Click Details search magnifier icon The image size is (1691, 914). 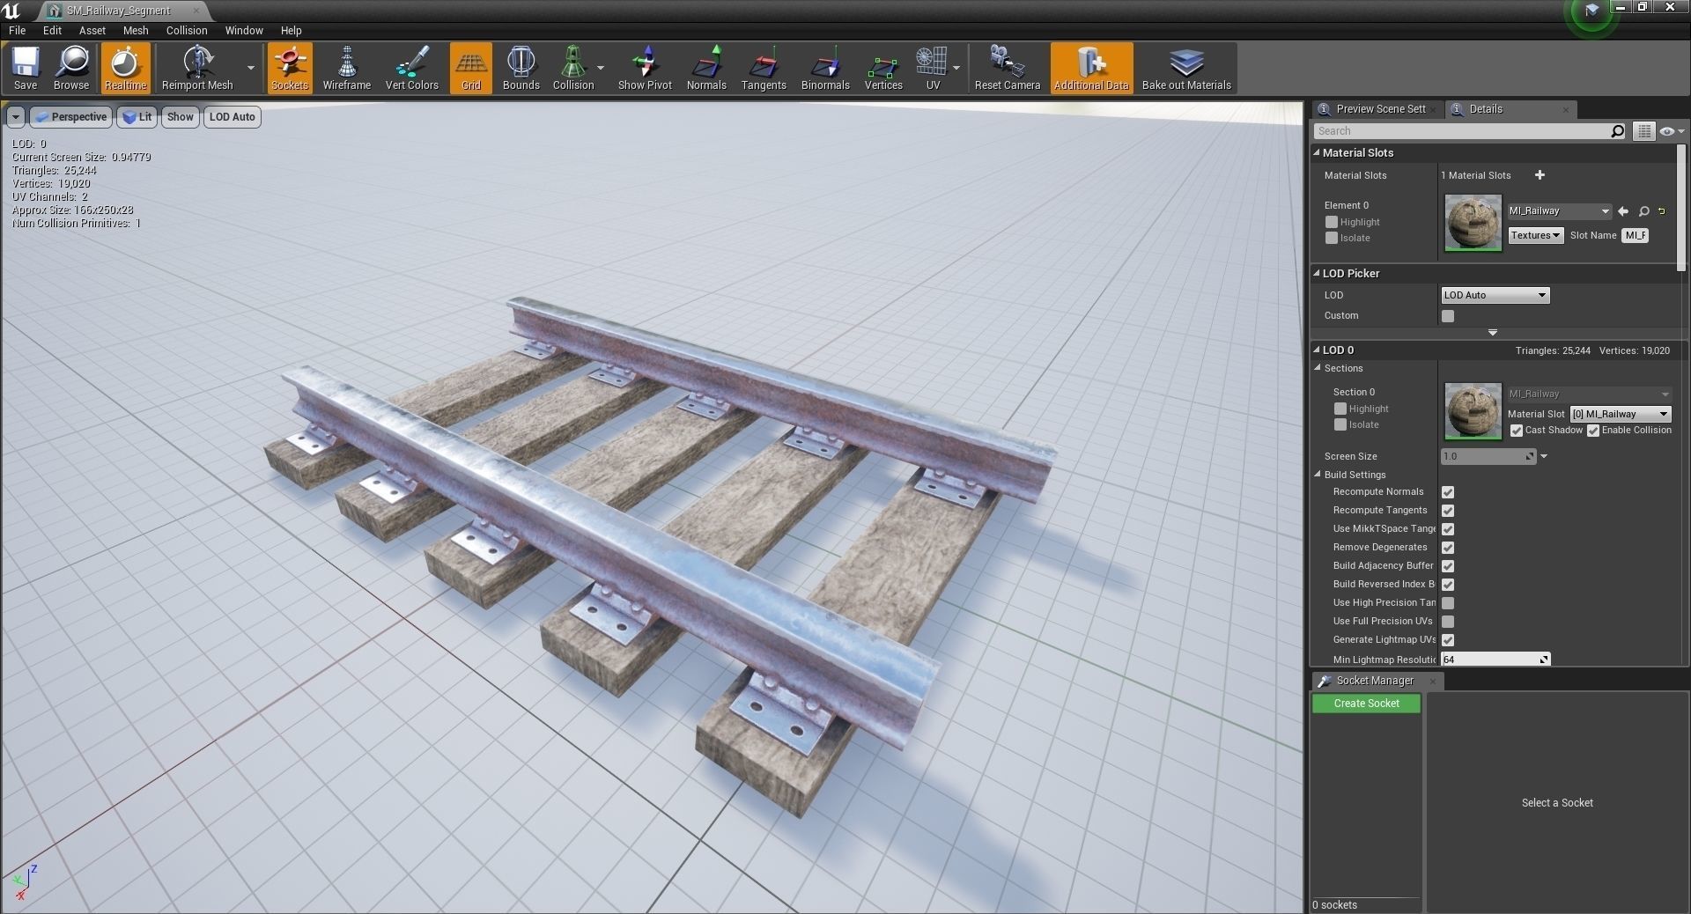[x=1617, y=131]
